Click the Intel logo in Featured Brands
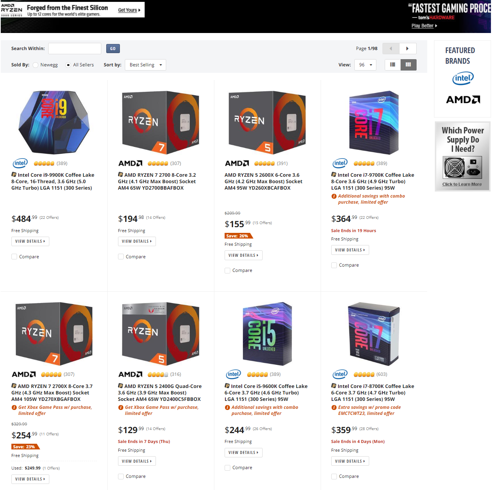Viewport: 494px width, 490px height. click(x=463, y=79)
